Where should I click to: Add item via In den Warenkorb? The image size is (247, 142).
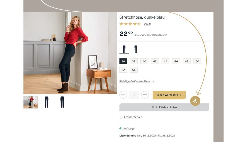(x=169, y=95)
